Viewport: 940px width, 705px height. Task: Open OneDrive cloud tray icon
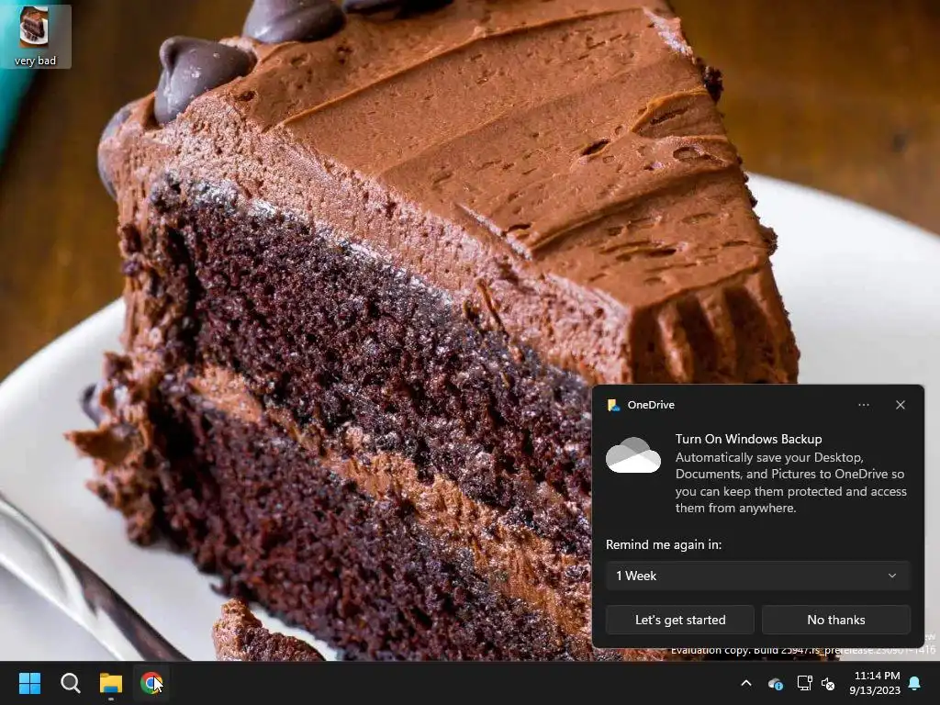[x=775, y=683]
